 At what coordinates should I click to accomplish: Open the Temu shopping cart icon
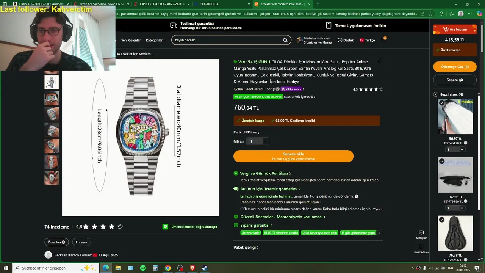pos(383,40)
